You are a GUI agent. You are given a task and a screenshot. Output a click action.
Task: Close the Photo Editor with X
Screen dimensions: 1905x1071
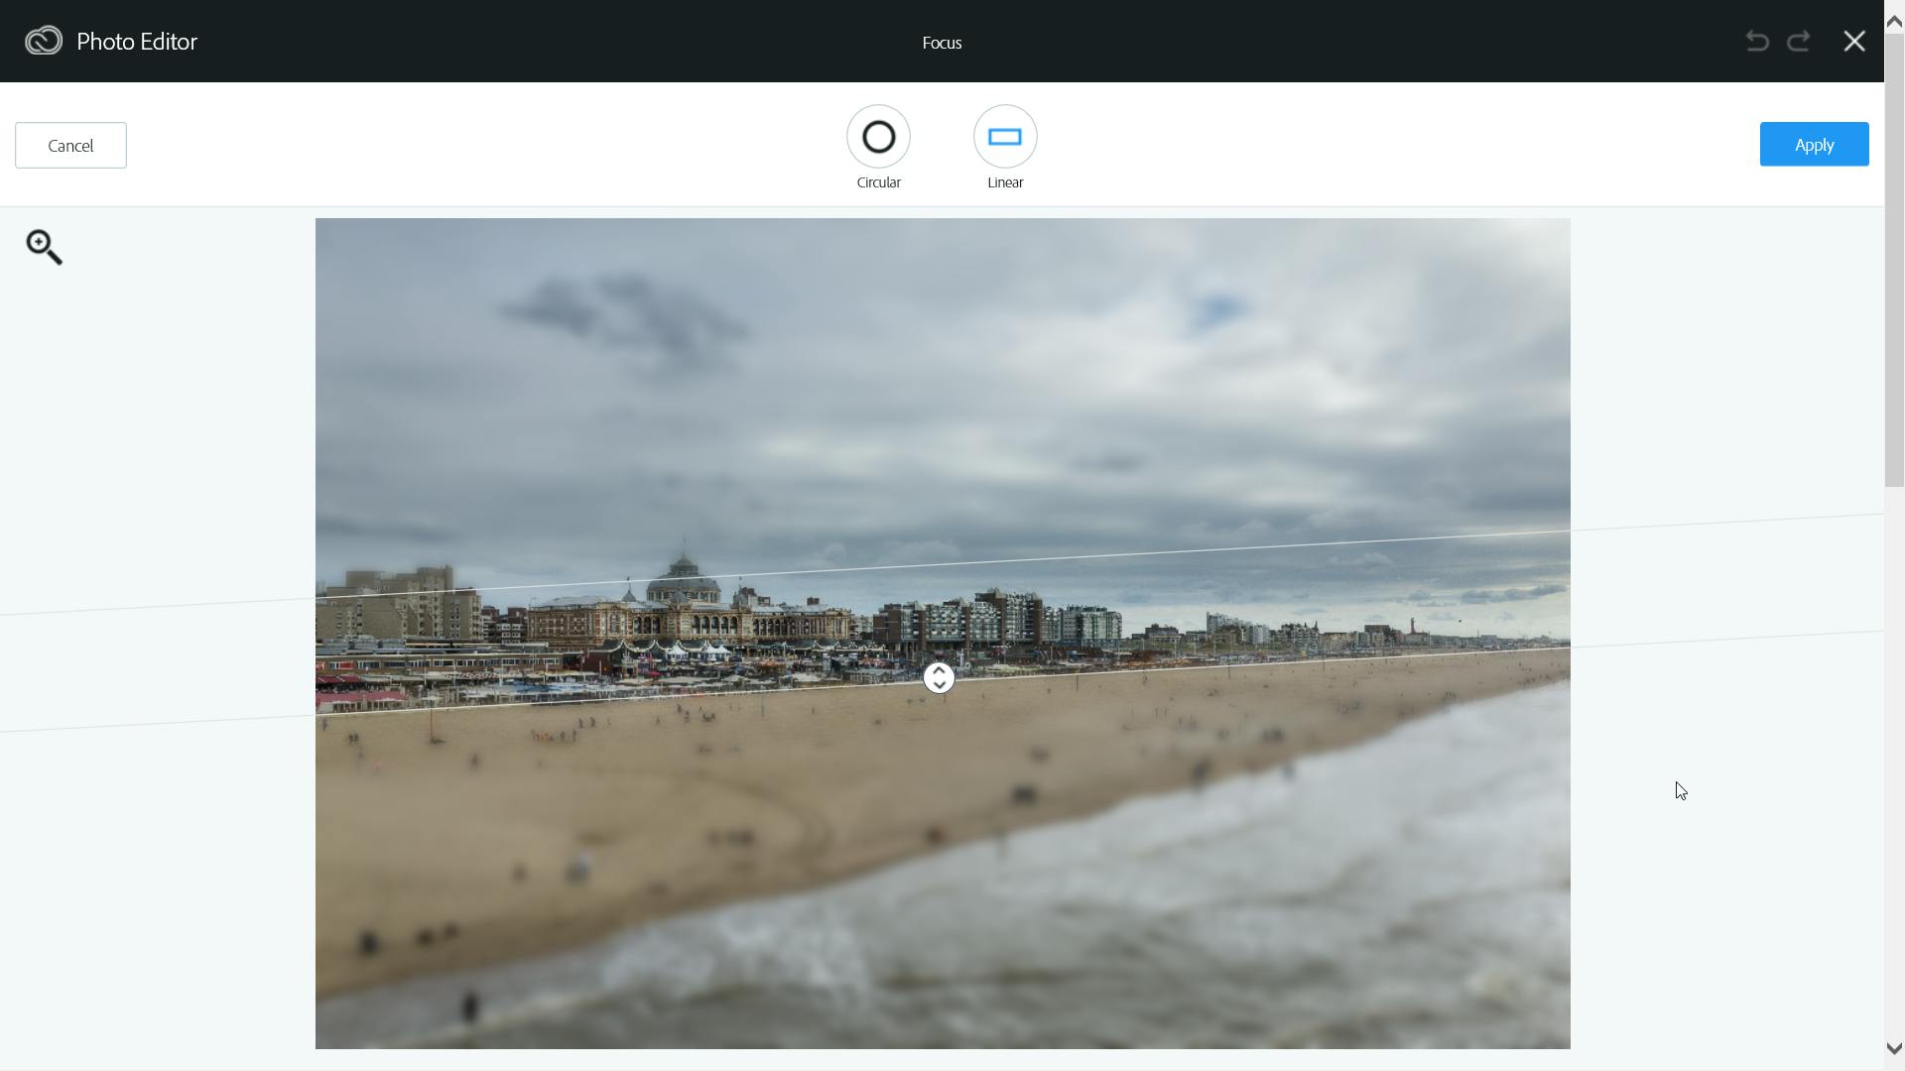pos(1853,41)
